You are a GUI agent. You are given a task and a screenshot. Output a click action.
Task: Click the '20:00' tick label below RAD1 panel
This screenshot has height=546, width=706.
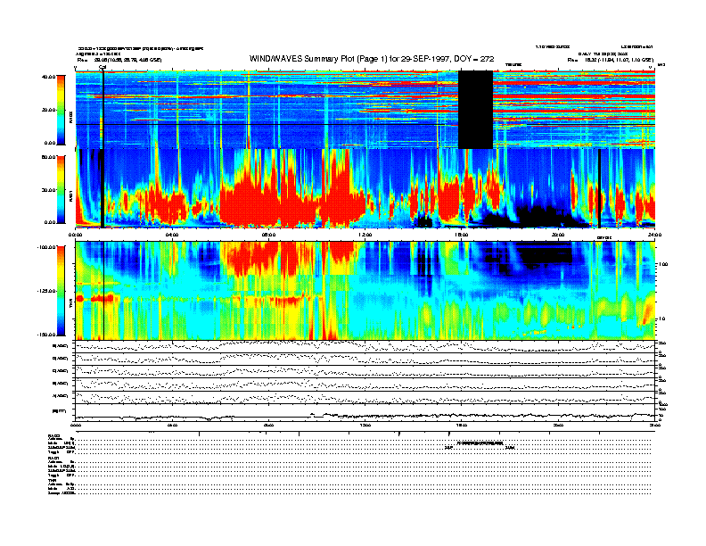(x=558, y=235)
